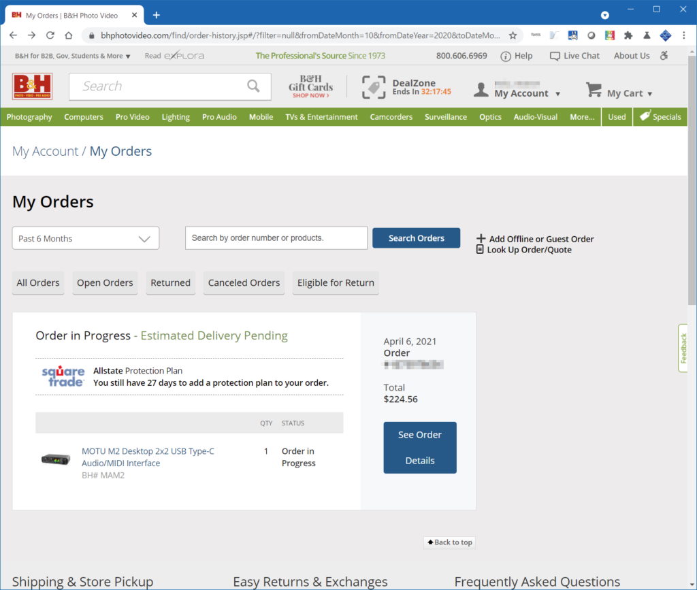Open the Audio-Visual category
The width and height of the screenshot is (697, 590).
pos(536,117)
